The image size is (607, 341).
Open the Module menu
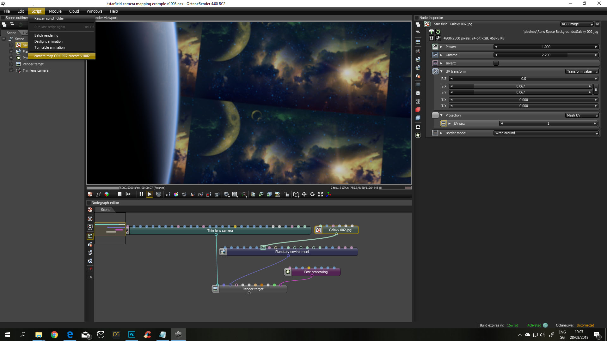(x=55, y=11)
